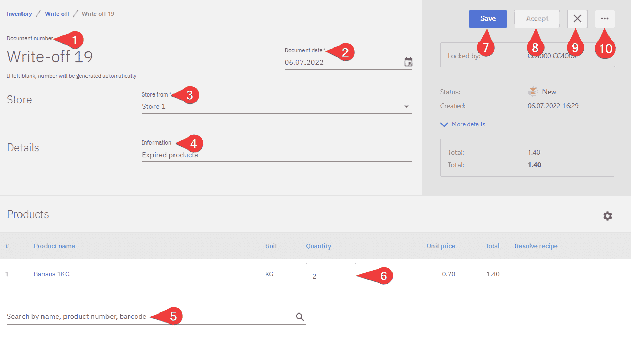Open the Banana 1KG product link
The image size is (631, 337).
52,274
